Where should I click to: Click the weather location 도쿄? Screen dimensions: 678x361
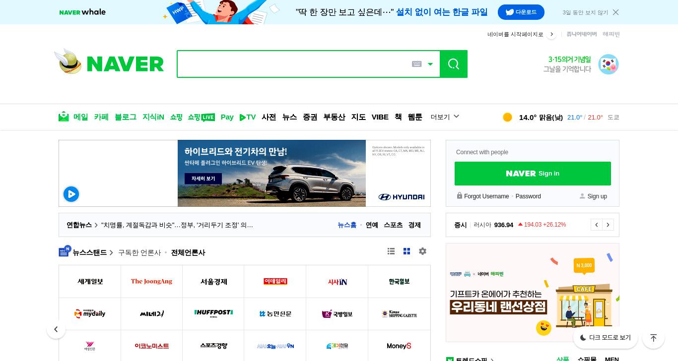click(613, 118)
